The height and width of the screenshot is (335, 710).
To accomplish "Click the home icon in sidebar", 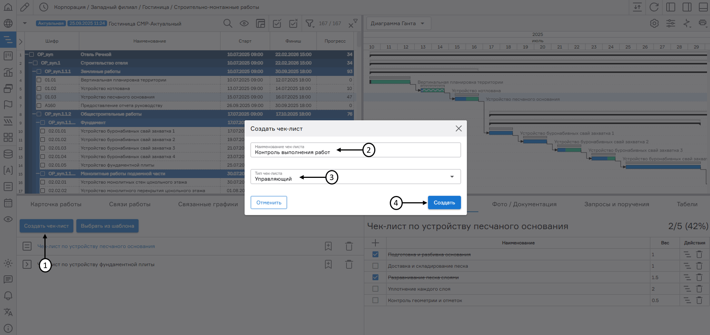I will click(x=8, y=7).
